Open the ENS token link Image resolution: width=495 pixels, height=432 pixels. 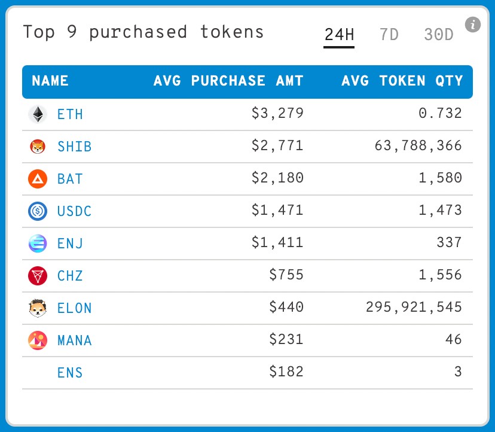click(x=70, y=373)
